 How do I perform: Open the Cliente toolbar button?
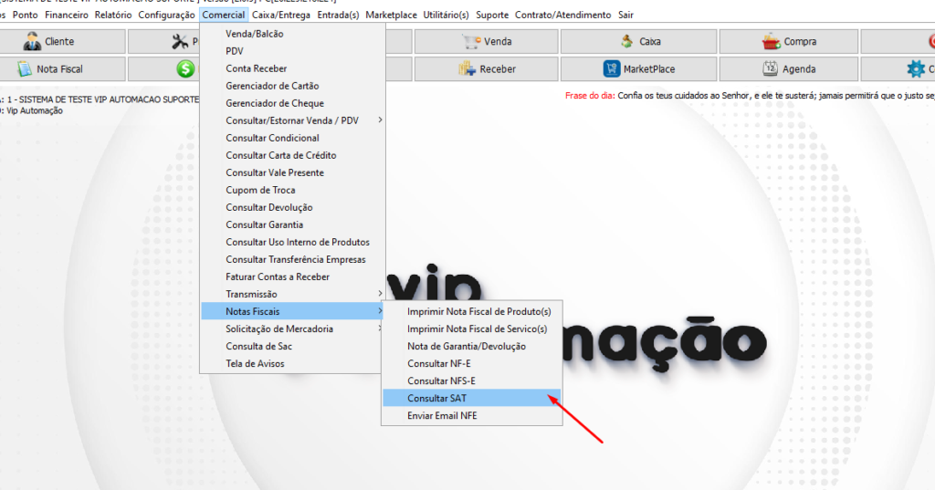coord(62,41)
